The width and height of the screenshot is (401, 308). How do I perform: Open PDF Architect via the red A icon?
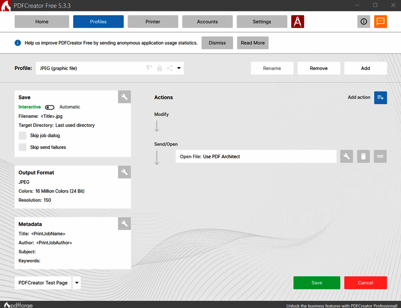297,21
